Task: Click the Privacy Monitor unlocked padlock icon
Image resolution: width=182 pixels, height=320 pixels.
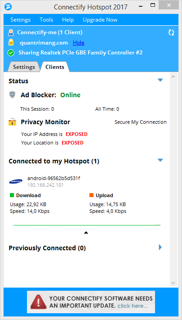Action: (x=12, y=122)
